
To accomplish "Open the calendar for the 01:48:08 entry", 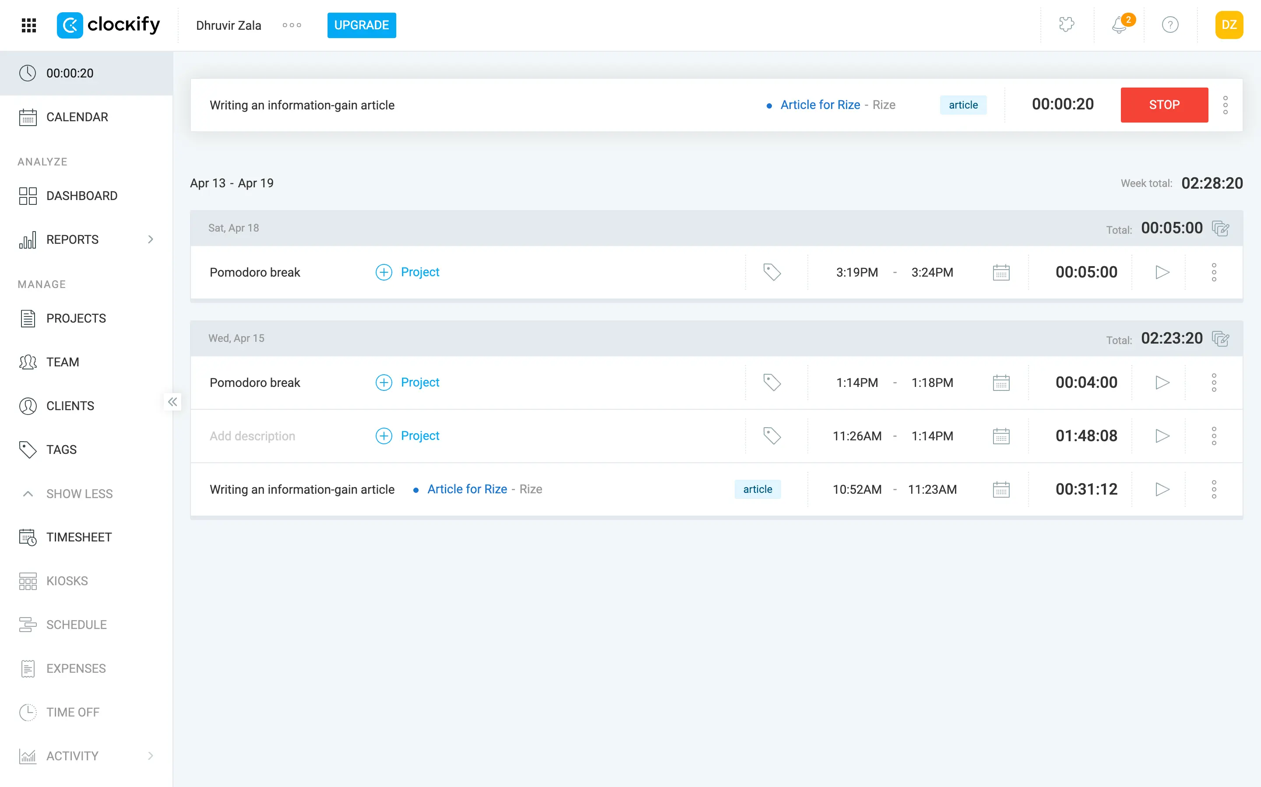I will pyautogui.click(x=1000, y=436).
